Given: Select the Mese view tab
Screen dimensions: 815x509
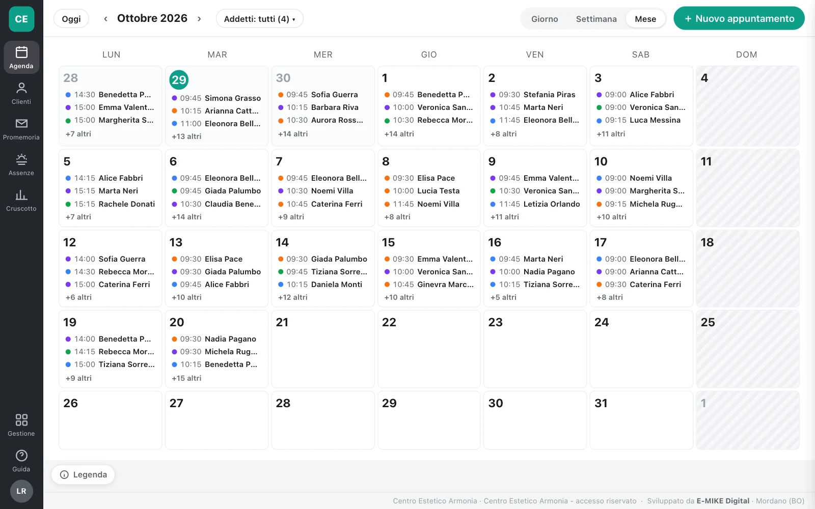Looking at the screenshot, I should (x=645, y=19).
